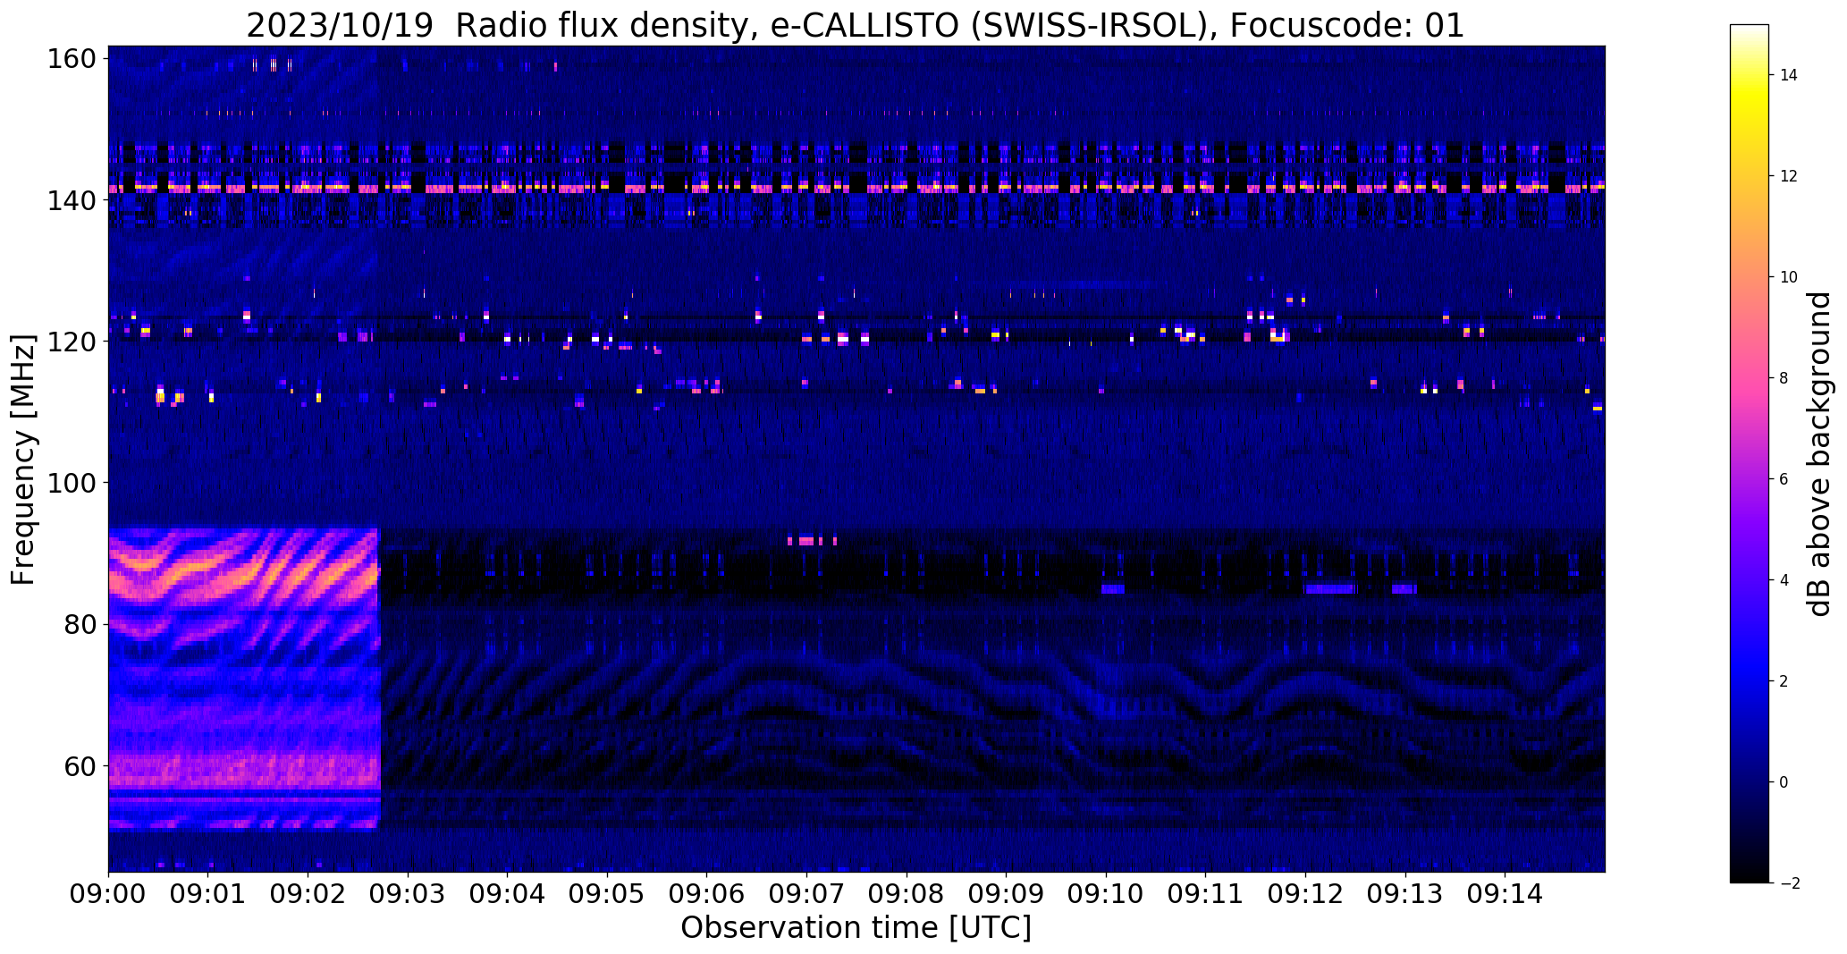Screen dimensions: 1847x954
Task: Click the 09:06 time tick label
Action: [x=707, y=895]
